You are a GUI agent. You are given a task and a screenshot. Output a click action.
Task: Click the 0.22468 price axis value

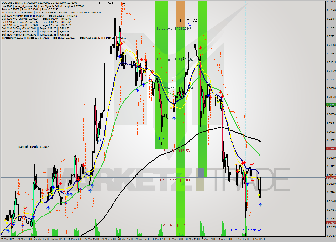(331, 28)
